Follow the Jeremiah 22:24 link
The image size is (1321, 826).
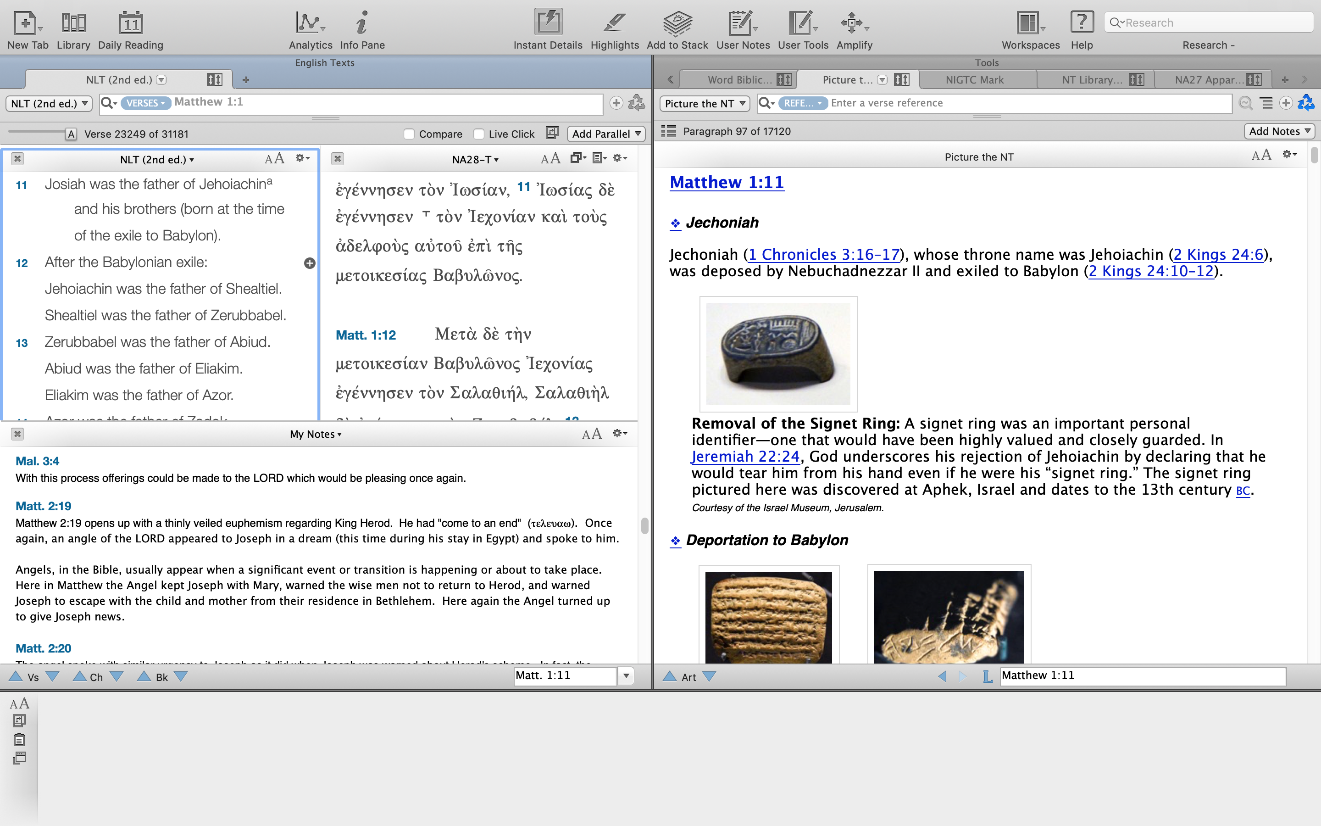coord(745,457)
